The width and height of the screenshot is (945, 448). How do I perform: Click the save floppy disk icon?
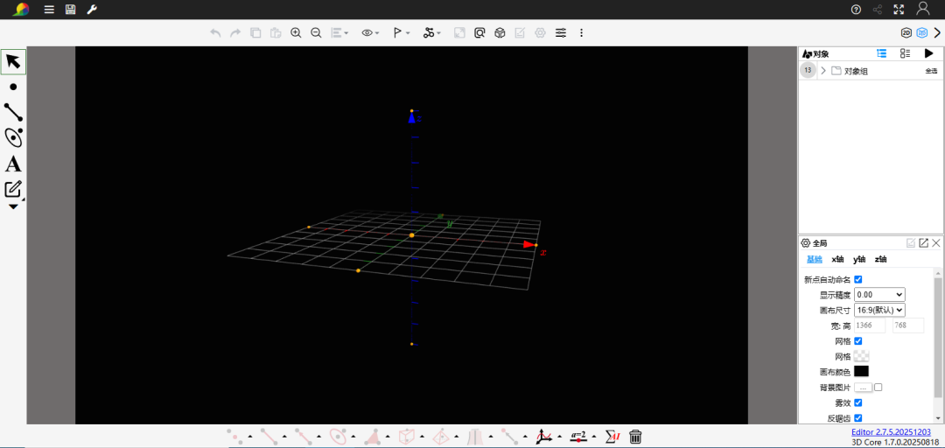71,10
